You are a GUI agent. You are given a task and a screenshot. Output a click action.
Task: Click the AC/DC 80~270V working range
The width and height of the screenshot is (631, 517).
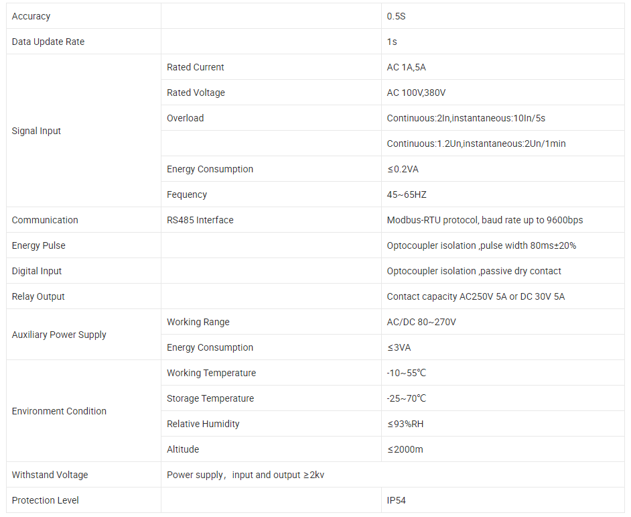pyautogui.click(x=421, y=322)
